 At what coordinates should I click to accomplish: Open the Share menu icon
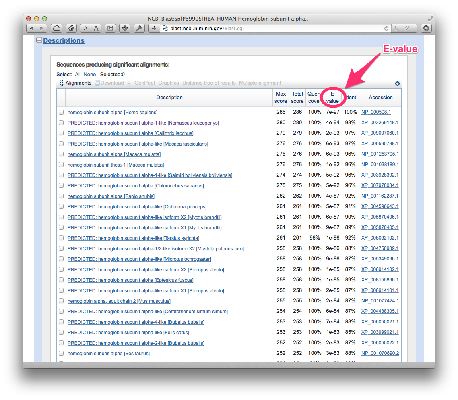(111, 28)
